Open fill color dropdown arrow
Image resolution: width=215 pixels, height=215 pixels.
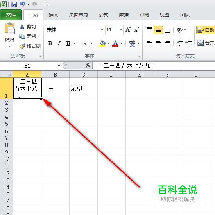[x=108, y=43]
